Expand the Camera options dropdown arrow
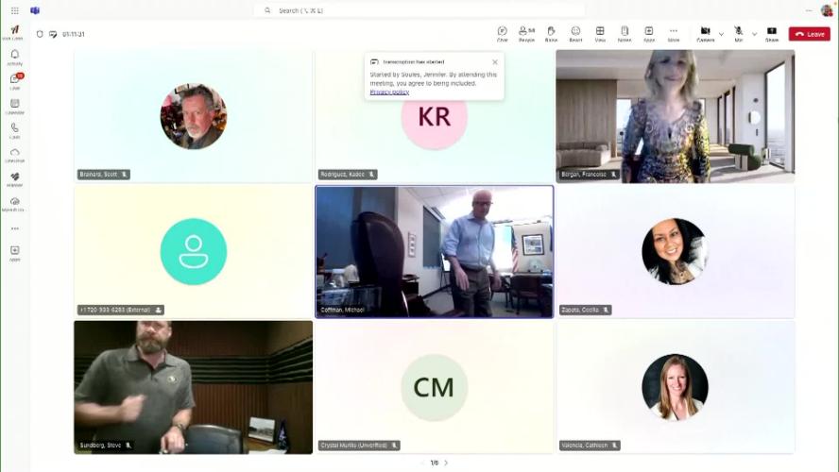 point(721,34)
